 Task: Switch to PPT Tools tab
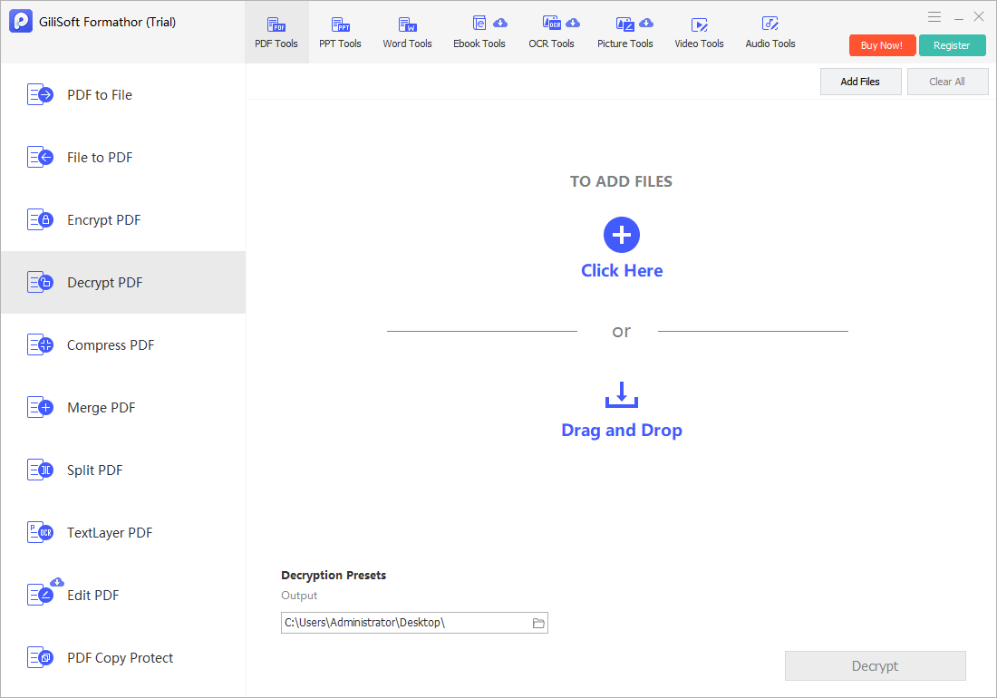(x=340, y=33)
